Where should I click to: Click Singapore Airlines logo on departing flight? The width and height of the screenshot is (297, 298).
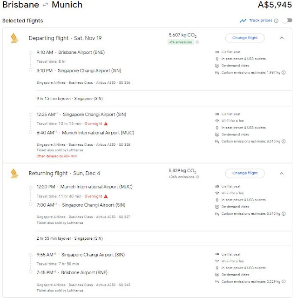[x=14, y=38]
